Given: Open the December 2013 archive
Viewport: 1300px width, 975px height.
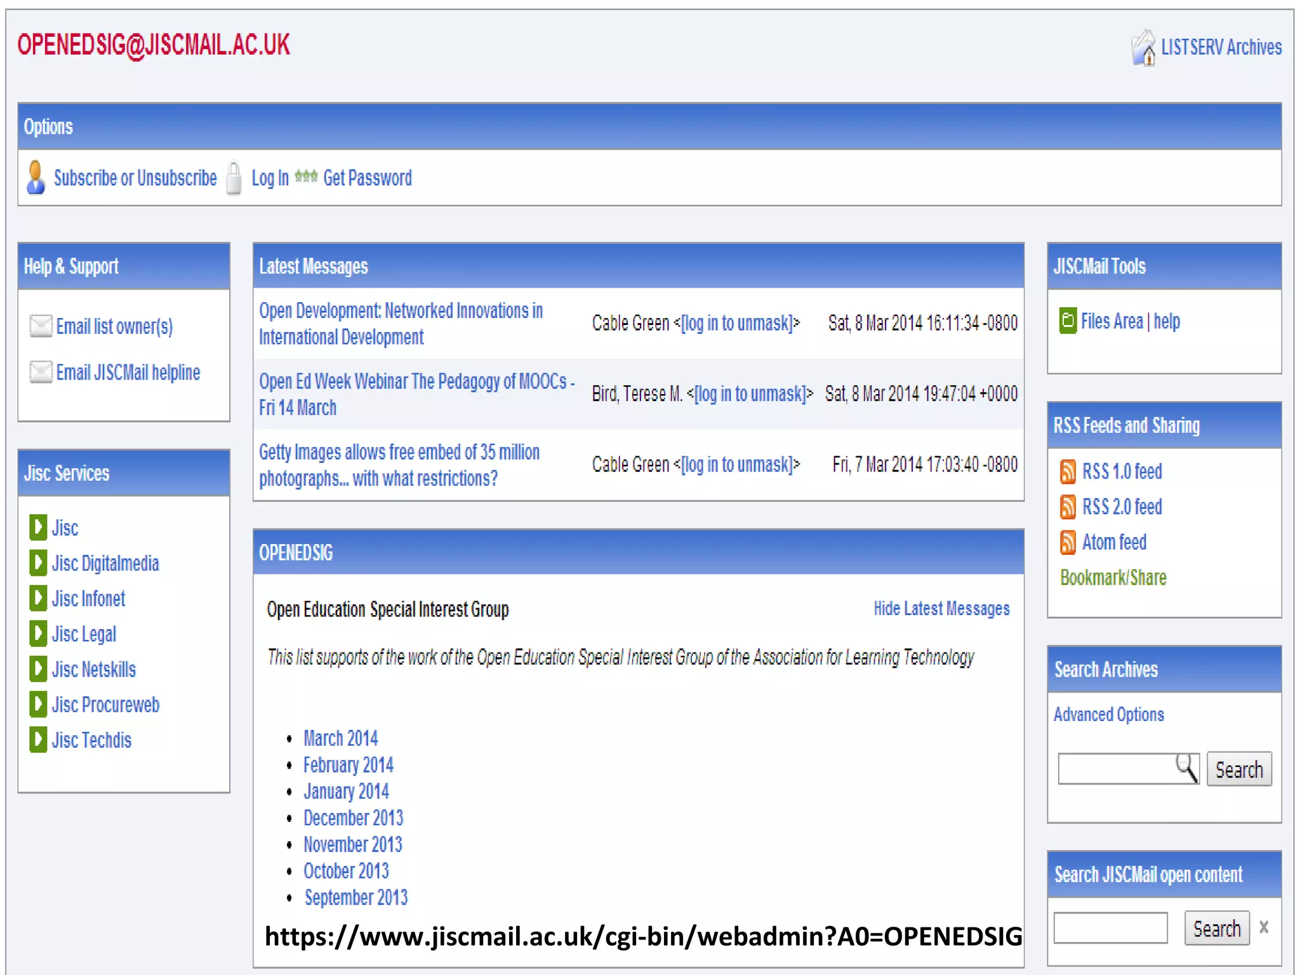Looking at the screenshot, I should 354,818.
